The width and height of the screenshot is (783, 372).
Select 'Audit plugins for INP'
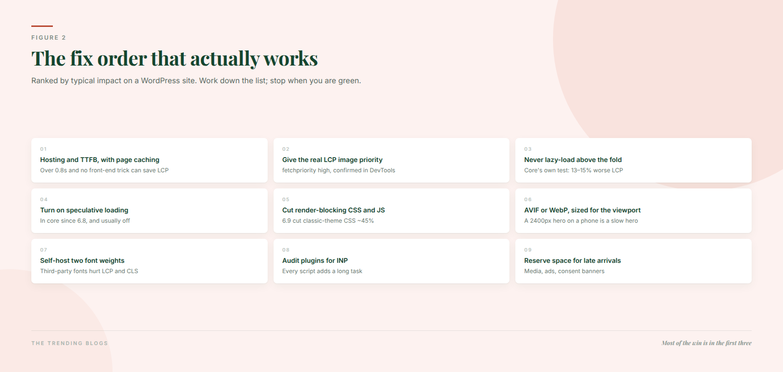(x=315, y=260)
